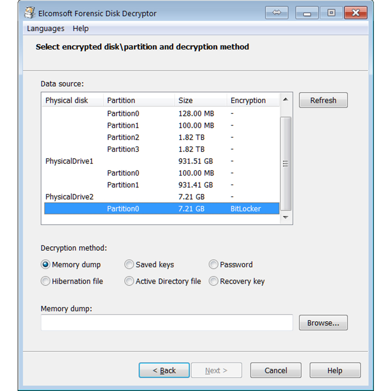Click the Refresh button
This screenshot has width=391, height=391.
323,100
